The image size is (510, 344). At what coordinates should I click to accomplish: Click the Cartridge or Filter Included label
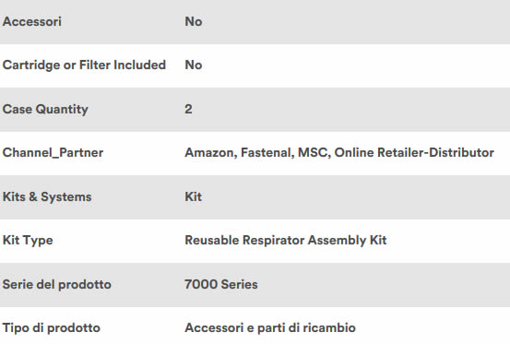pyautogui.click(x=84, y=65)
